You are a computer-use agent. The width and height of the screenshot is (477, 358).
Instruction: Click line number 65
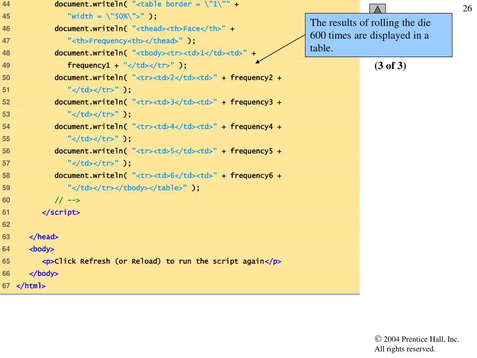6,261
